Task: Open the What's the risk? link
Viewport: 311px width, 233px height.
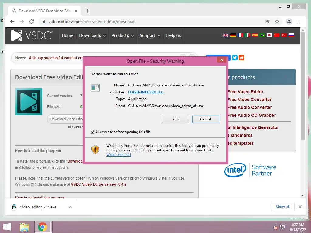Action: [x=119, y=155]
